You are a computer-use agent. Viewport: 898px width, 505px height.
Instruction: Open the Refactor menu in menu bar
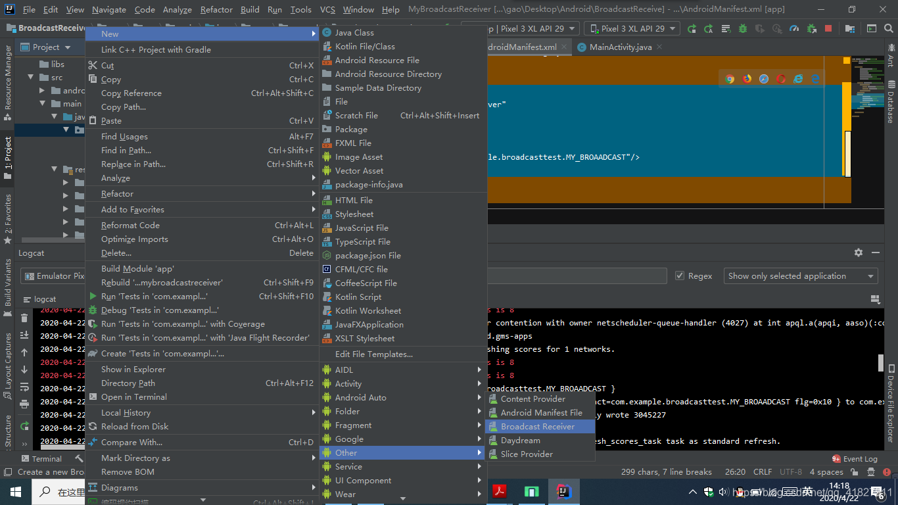coord(216,10)
